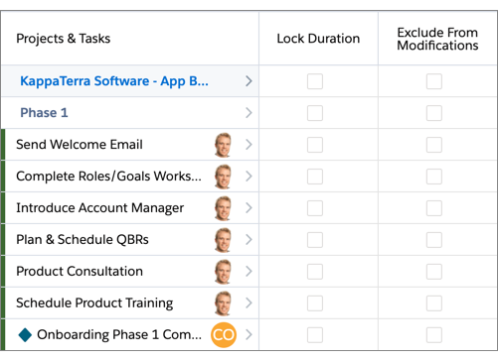This screenshot has height=361, width=498.
Task: Expand the Phase 1 row chevron
Action: (249, 113)
